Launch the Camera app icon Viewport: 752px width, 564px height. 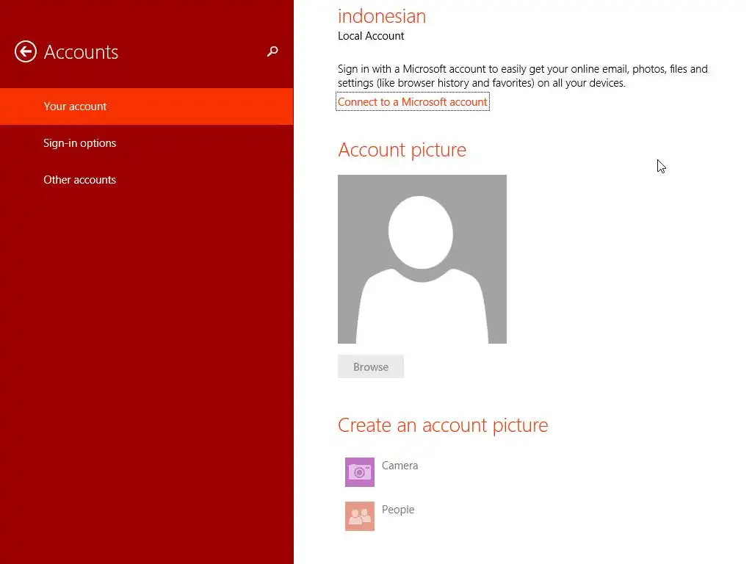[x=360, y=472]
